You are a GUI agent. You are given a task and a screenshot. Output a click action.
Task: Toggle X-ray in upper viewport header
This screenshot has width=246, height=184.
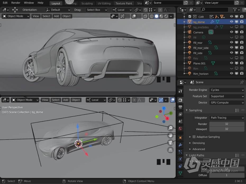pyautogui.click(x=145, y=16)
